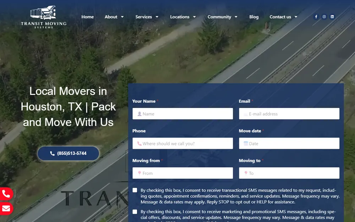Viewport: 355px width, 222px height.
Task: Click the 'Local Movers in Houston, TX' heading
Action: 68,107
